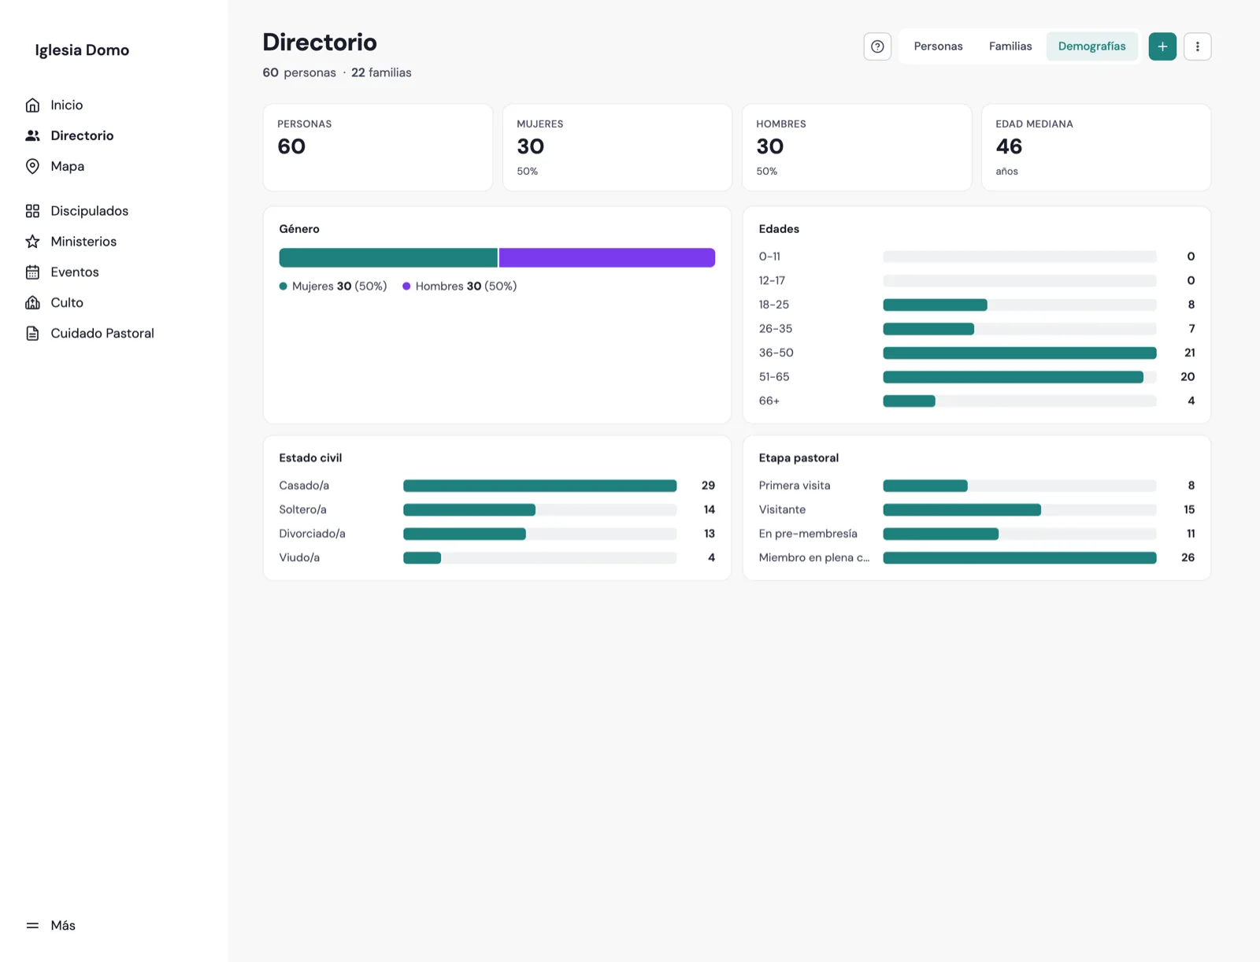The height and width of the screenshot is (962, 1260).
Task: Click the Personas 60 stat card
Action: [378, 147]
